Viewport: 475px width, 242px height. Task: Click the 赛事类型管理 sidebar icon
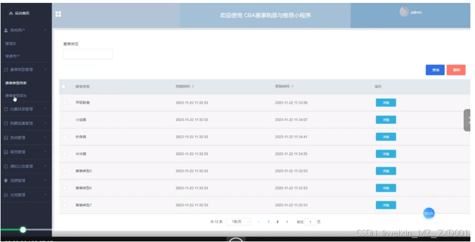tap(6, 69)
